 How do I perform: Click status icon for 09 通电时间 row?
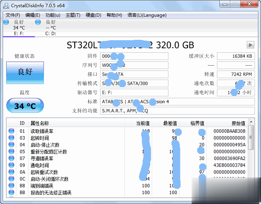coord(11,165)
